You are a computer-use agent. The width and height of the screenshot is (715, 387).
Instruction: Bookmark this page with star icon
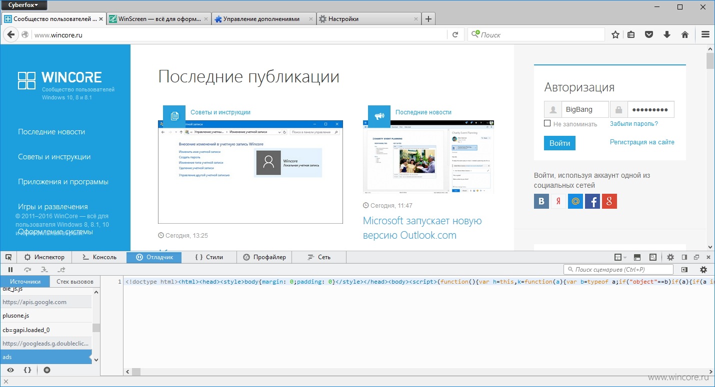(x=615, y=34)
